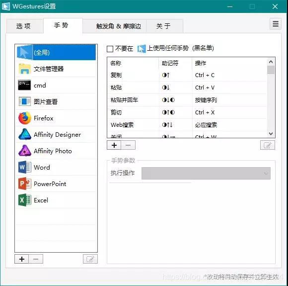Click the 图片查看 viewer icon
The width and height of the screenshot is (288, 286).
pos(25,101)
